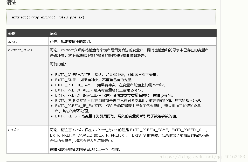The width and height of the screenshot is (248, 162).
Task: Click the EXTR_IF_EXISTS list item
Action: coord(128,101)
